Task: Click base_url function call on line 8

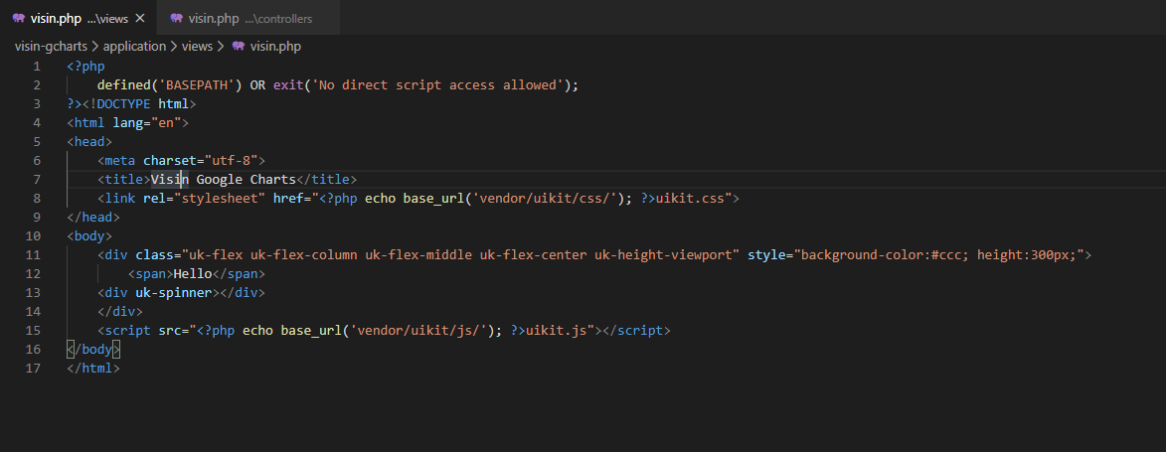Action: tap(433, 199)
